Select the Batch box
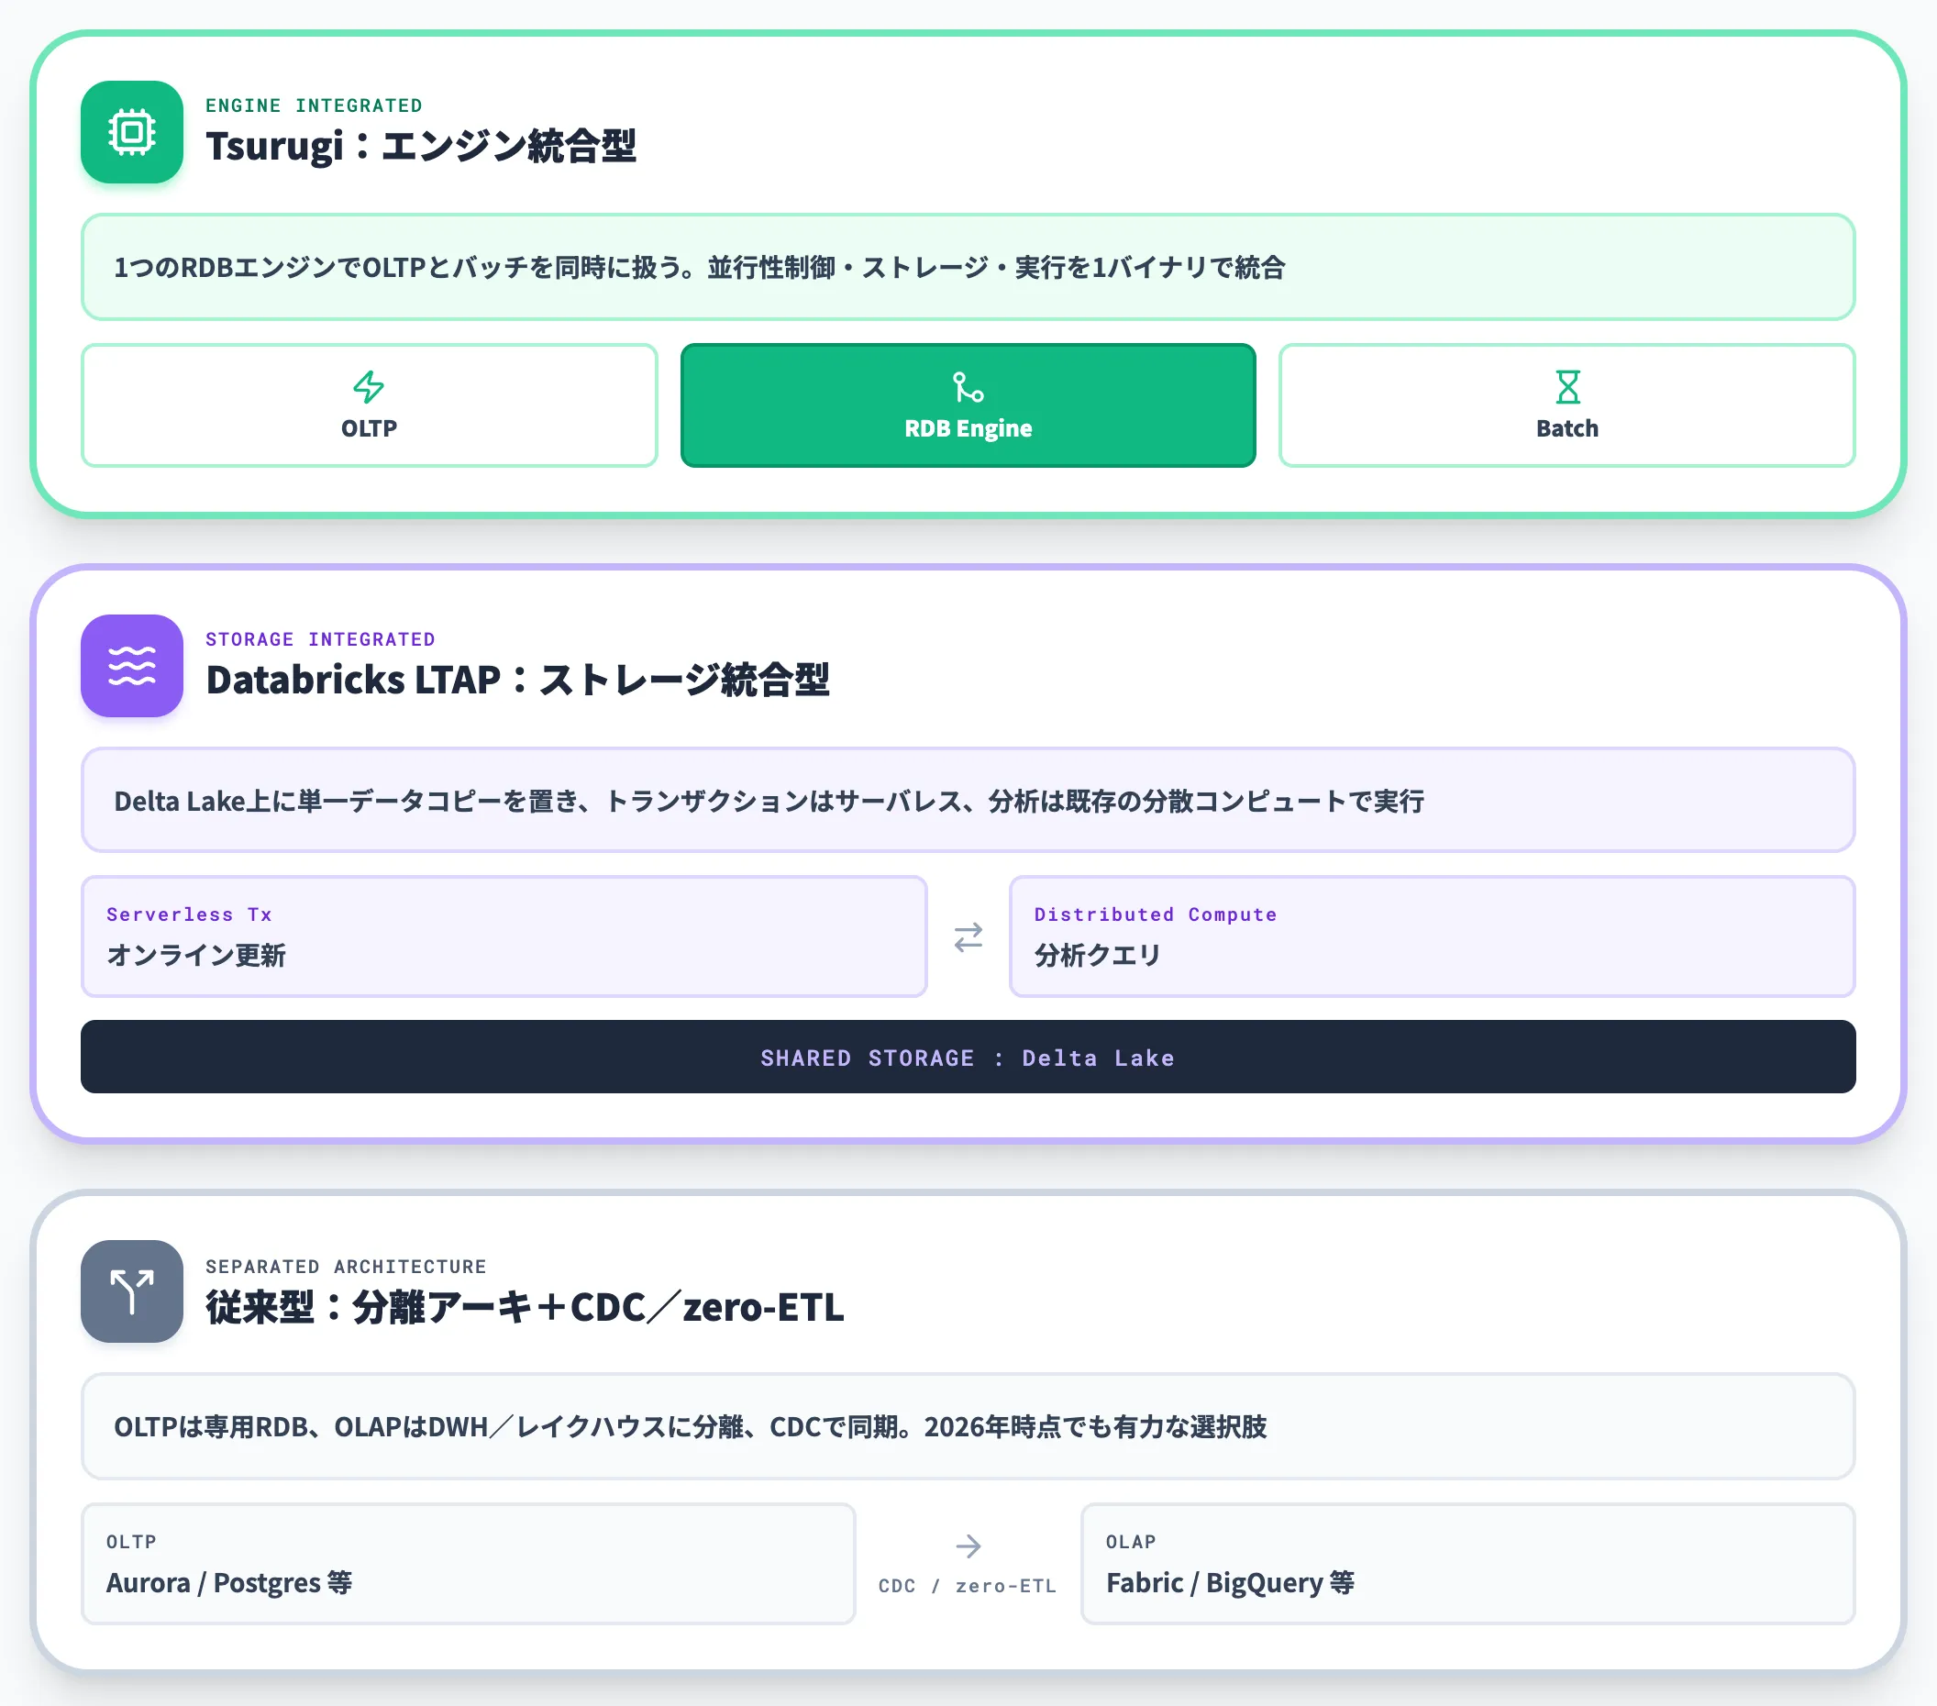1937x1706 pixels. coord(1567,405)
